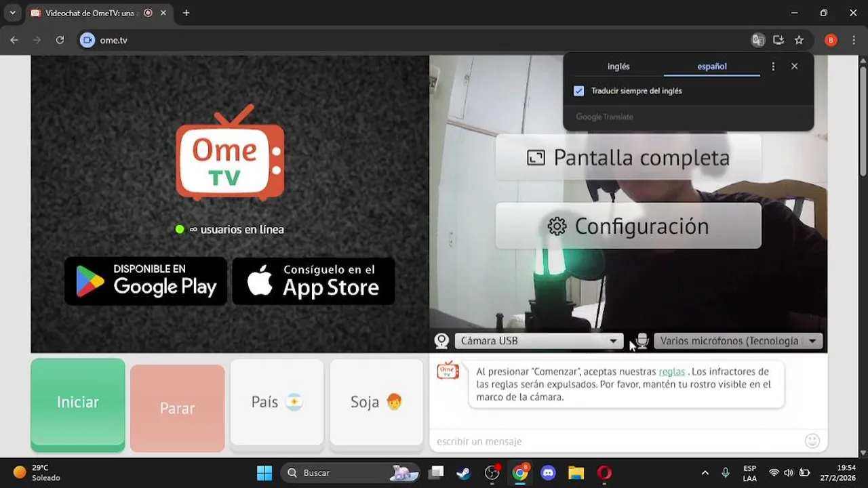Open ESP LAA language switcher
The height and width of the screenshot is (488, 868).
coord(749,472)
